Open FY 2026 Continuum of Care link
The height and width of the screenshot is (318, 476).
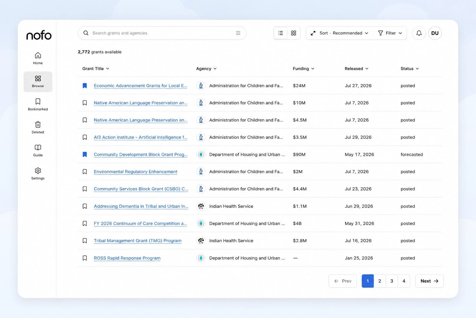140,223
